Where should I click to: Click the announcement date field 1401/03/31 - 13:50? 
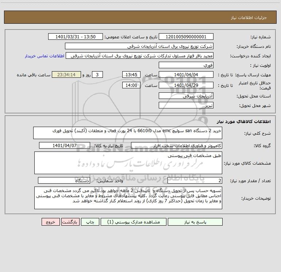tap(76, 37)
